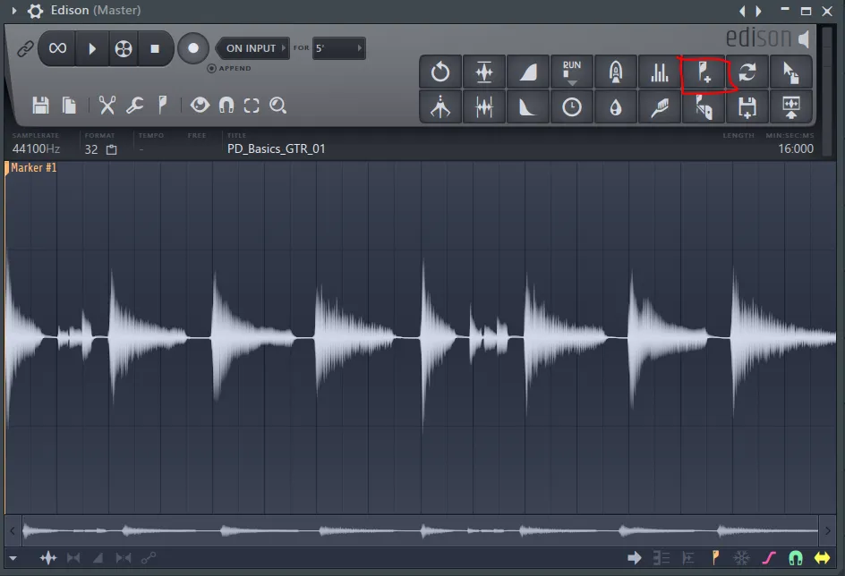Toggle the orange marker flag in bottom bar
Image resolution: width=845 pixels, height=576 pixels.
coord(716,558)
